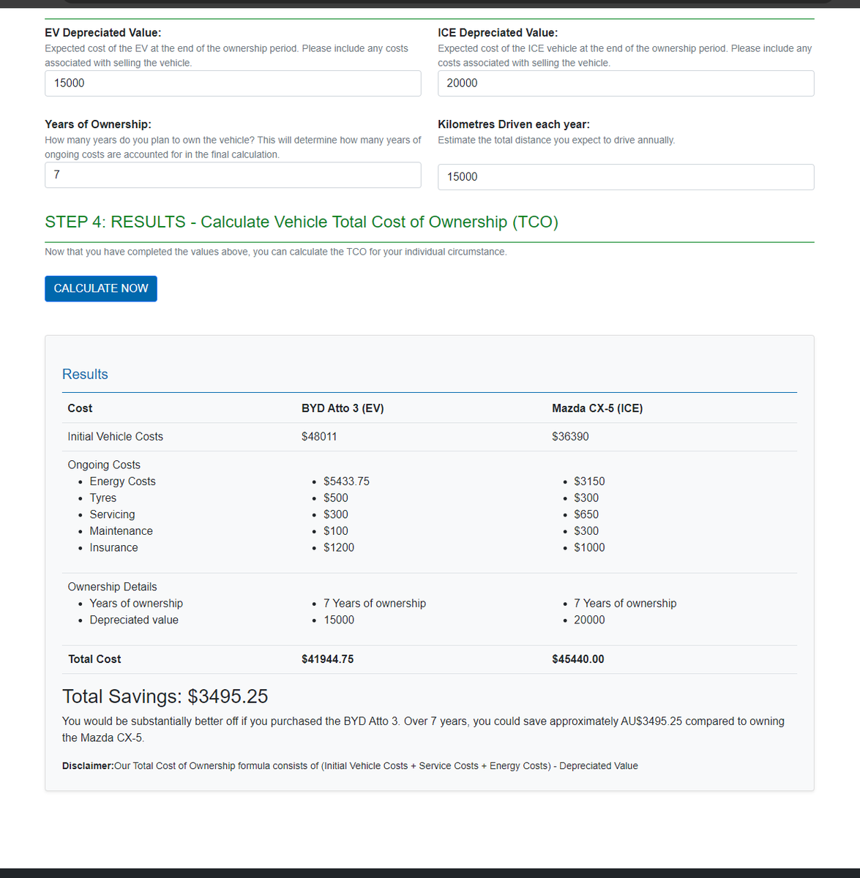Screen dimensions: 860x878
Task: Click the Disclaimer text
Action: 350,766
